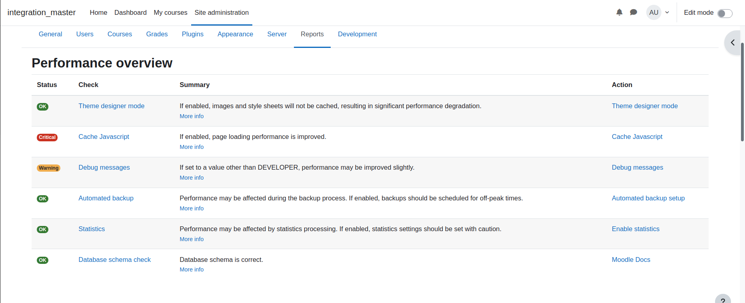Open Home in top navigation
Screen dimensions: 745x303
coord(98,12)
